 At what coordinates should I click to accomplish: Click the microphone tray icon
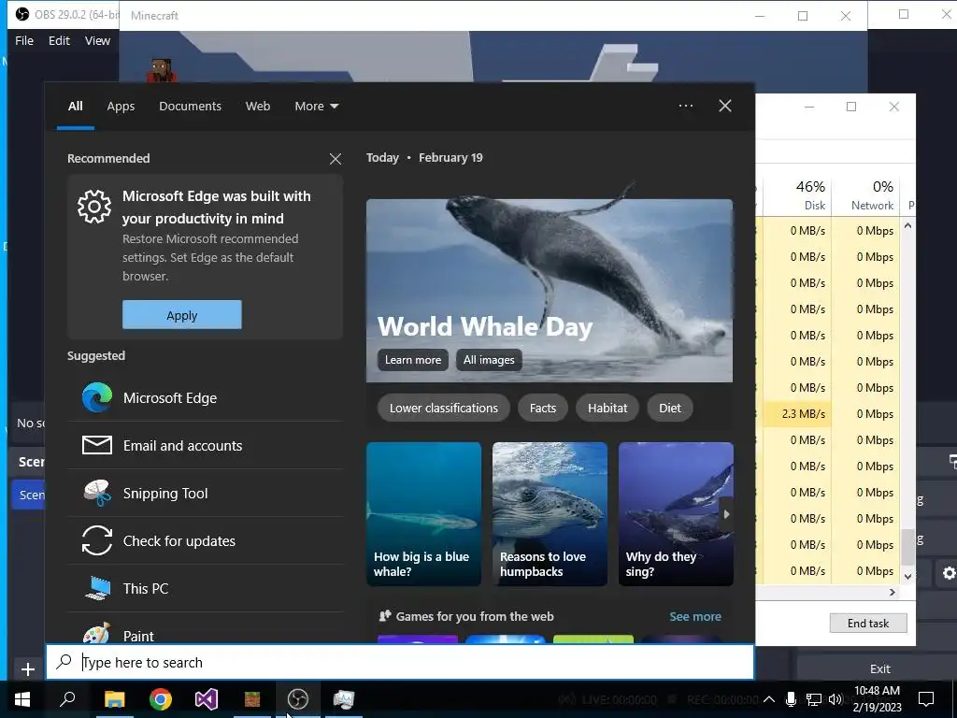(x=791, y=699)
